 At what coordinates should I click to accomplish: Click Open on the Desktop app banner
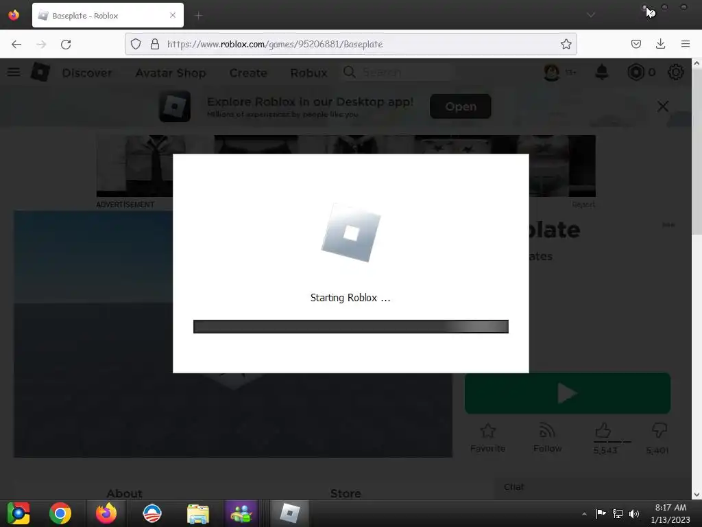click(x=460, y=106)
